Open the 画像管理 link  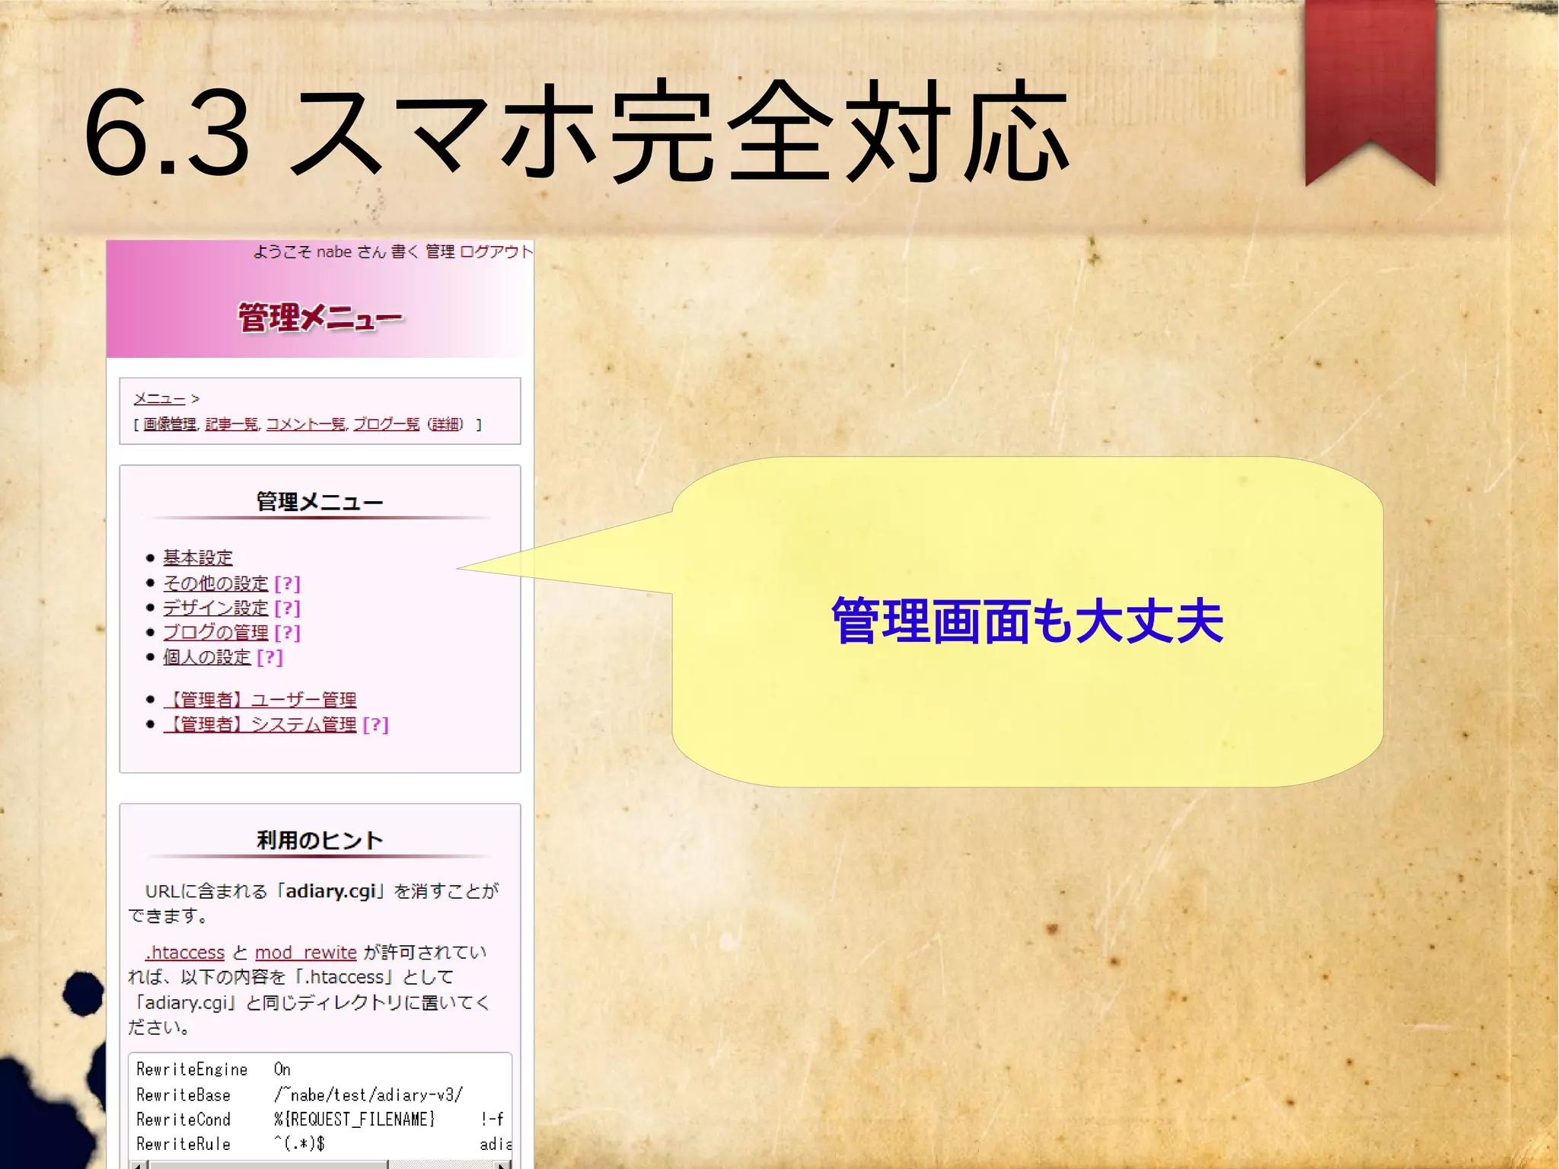pyautogui.click(x=171, y=424)
